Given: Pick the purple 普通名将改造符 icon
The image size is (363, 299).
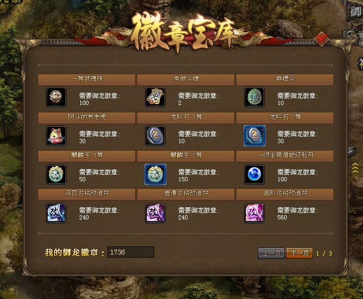Looking at the screenshot, I should (155, 213).
